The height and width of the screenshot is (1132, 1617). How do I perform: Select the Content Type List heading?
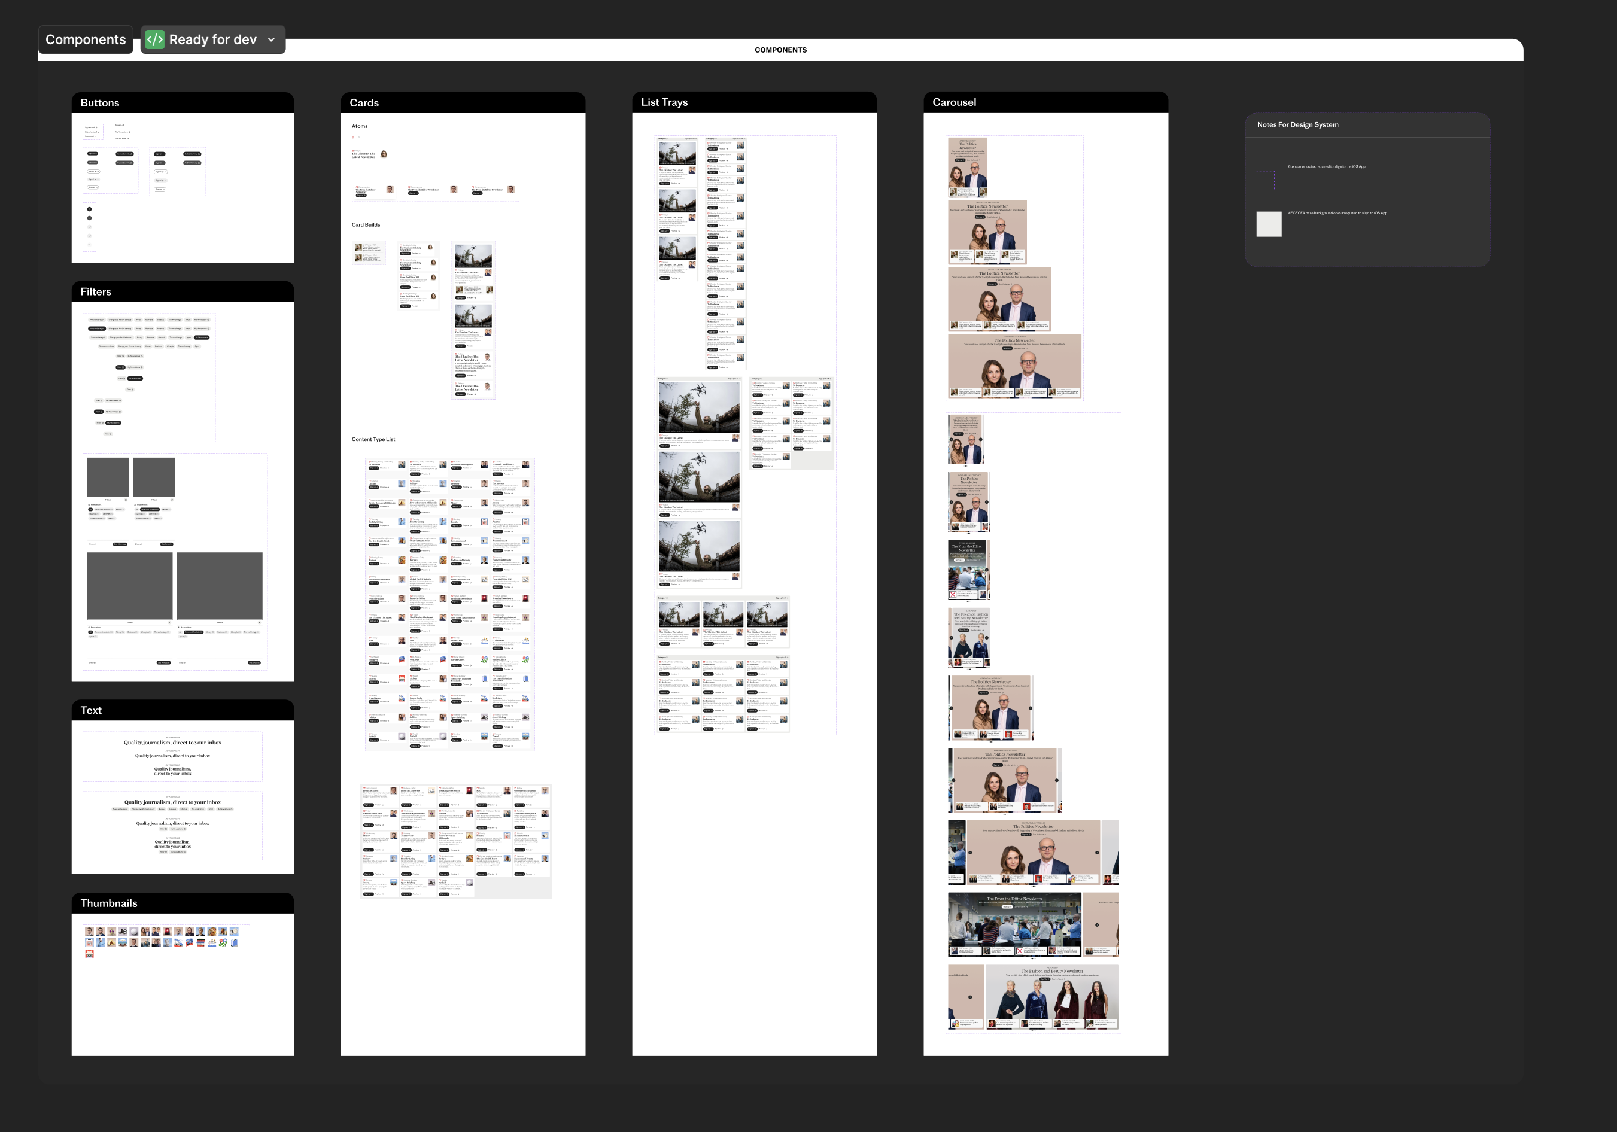[373, 439]
